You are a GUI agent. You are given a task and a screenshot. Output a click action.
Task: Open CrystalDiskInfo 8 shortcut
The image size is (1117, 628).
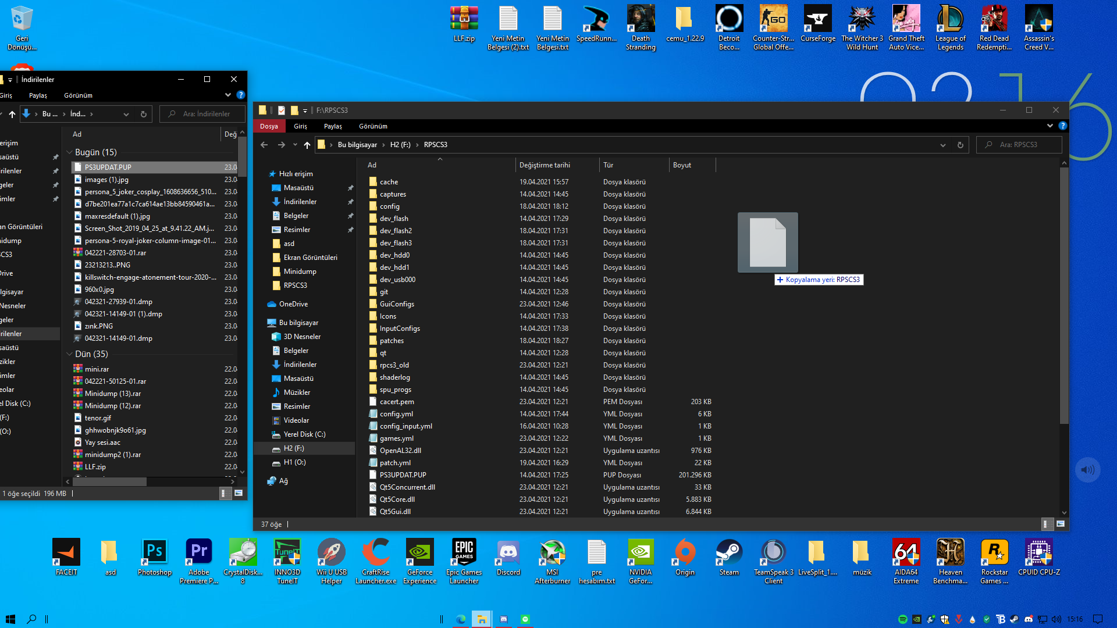(x=243, y=561)
